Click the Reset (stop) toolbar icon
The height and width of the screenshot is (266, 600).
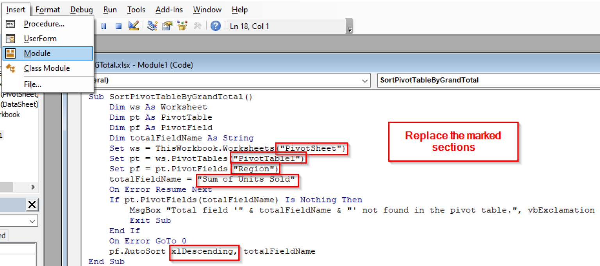tap(118, 26)
